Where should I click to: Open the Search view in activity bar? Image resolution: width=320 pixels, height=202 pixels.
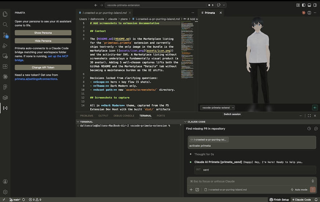pyautogui.click(x=5, y=25)
